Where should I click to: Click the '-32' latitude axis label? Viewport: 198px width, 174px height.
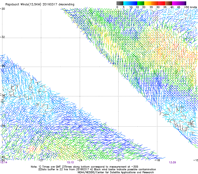[2, 37]
